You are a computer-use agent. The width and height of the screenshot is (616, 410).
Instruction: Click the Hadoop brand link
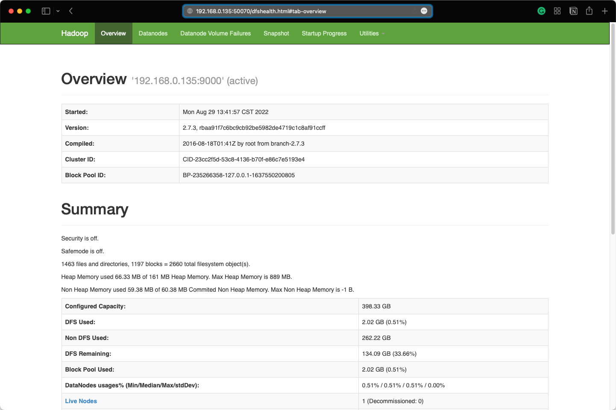click(x=75, y=33)
